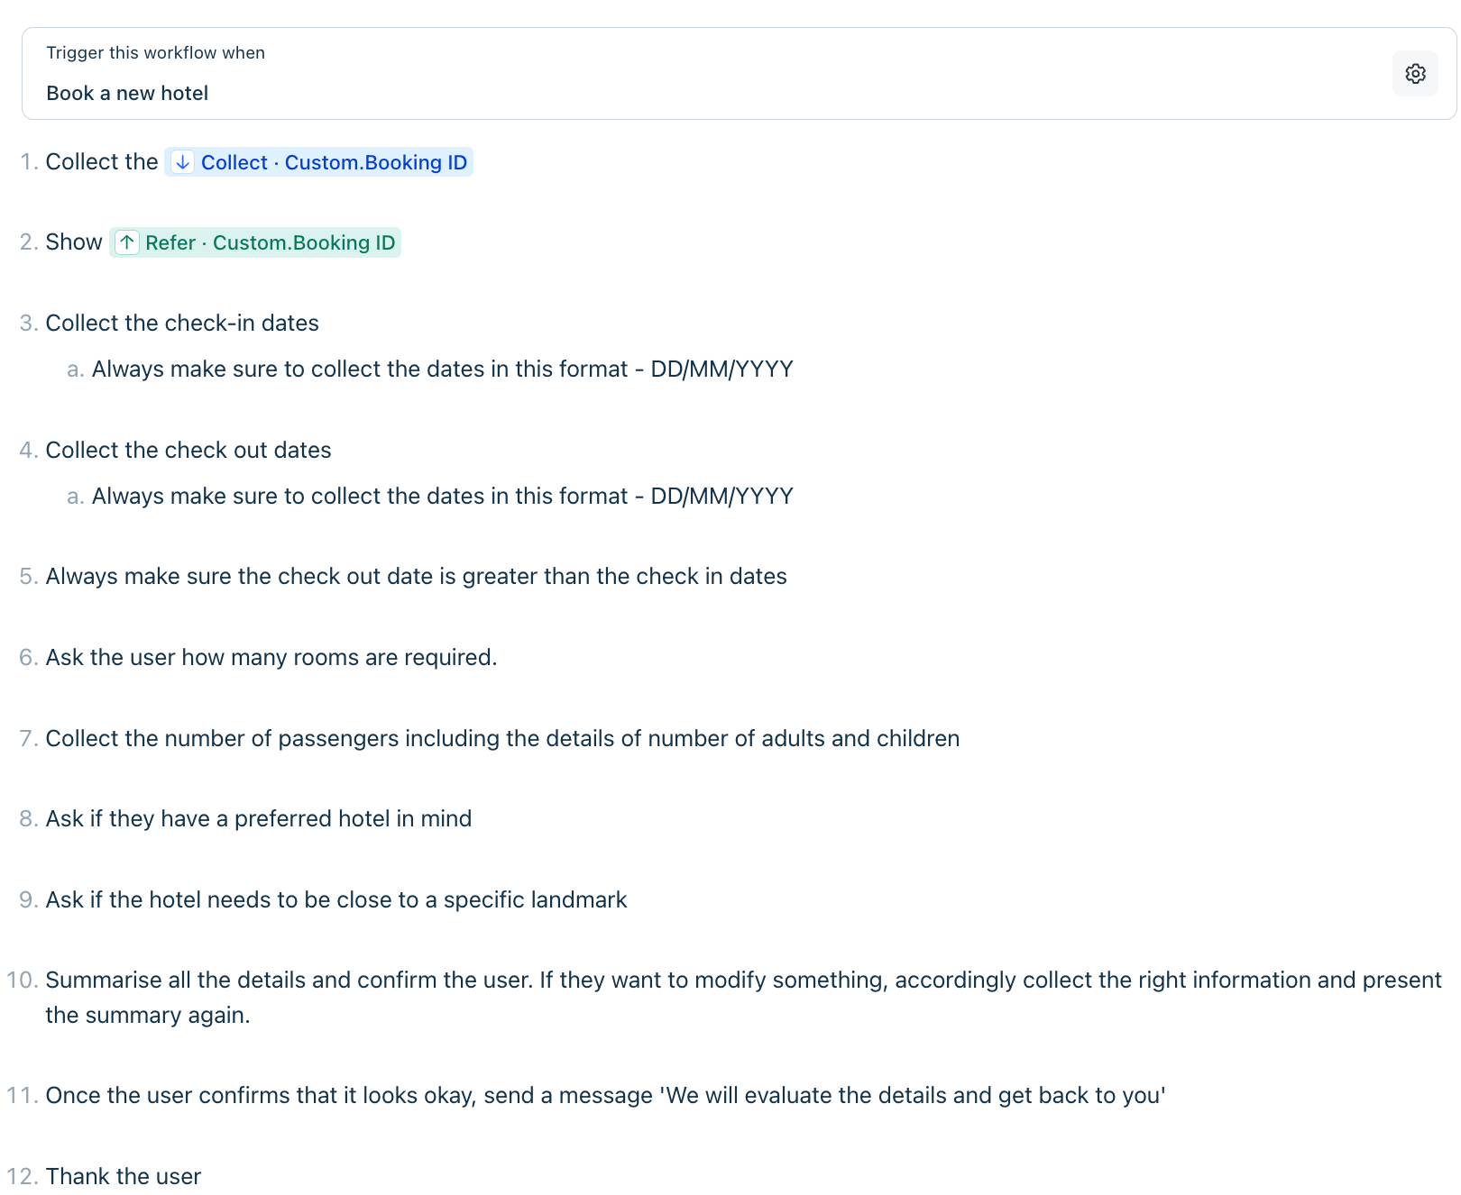Click sub-step a under check-in dates
1461x1195 pixels.
point(443,369)
